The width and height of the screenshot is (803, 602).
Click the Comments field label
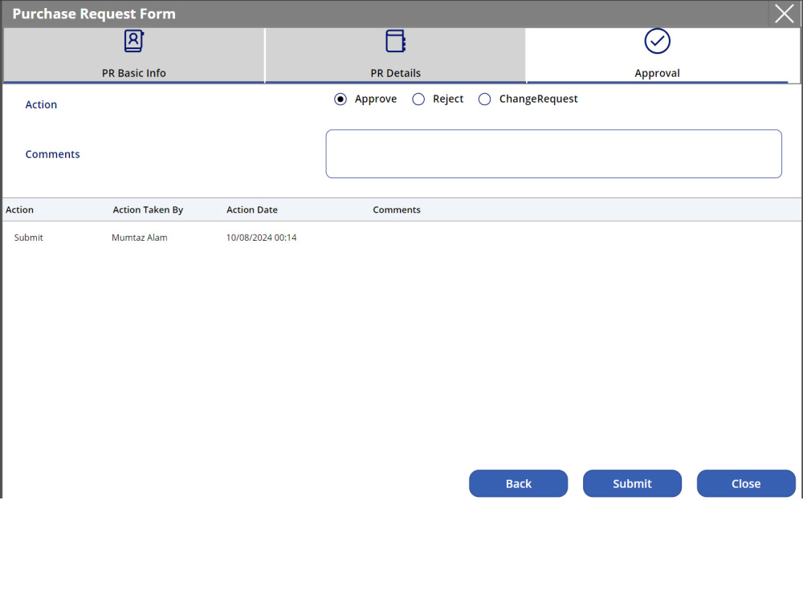53,154
